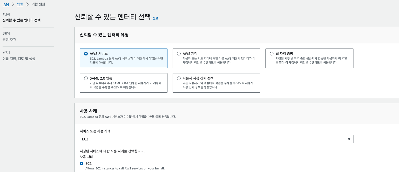This screenshot has width=399, height=172.
Task: Click the 서비스 또는 사용 사례 field label
Action: click(95, 131)
